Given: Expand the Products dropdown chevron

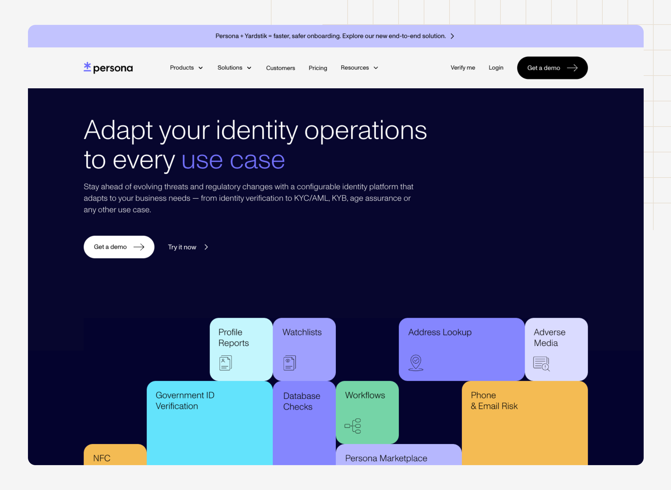Looking at the screenshot, I should pos(201,68).
